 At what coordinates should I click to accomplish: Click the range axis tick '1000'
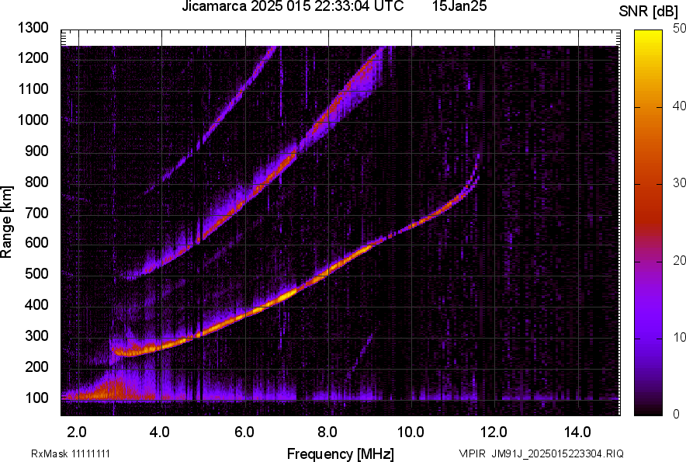pyautogui.click(x=33, y=120)
